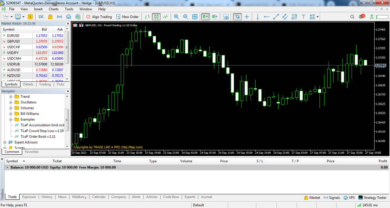The image size is (390, 208).
Task: Zoom out on the chart
Action: click(186, 17)
